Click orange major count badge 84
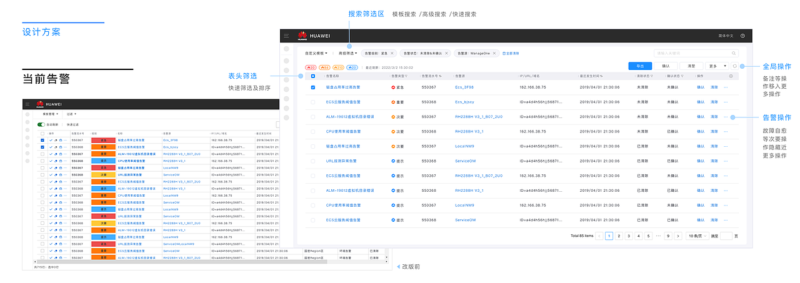Viewport: 800px width, 283px height. pos(324,67)
